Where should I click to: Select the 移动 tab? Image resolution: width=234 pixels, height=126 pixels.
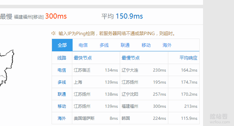(x=146, y=45)
